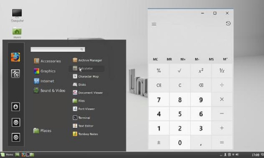Viewport: 264px width, 158px height.
Task: Click the files launcher on the taskbar
Action: 32,154
